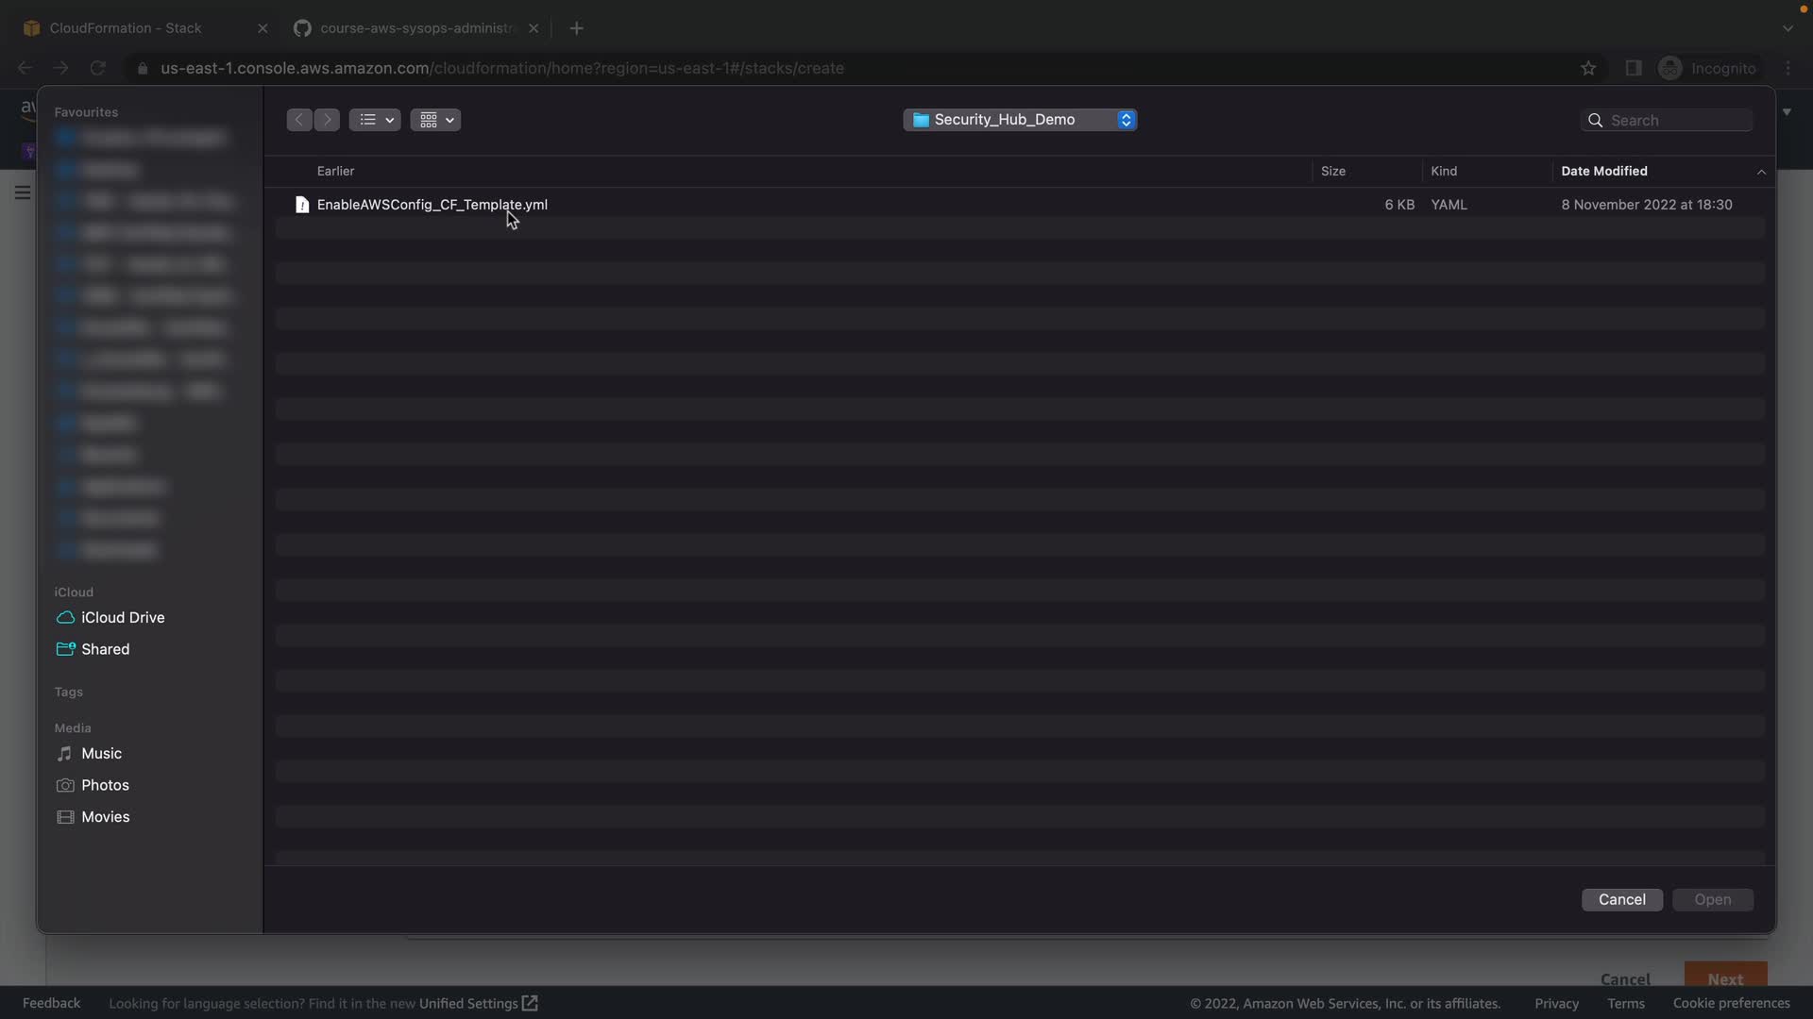Select EnableAWSConfig_CF_Template.yml file

(432, 205)
